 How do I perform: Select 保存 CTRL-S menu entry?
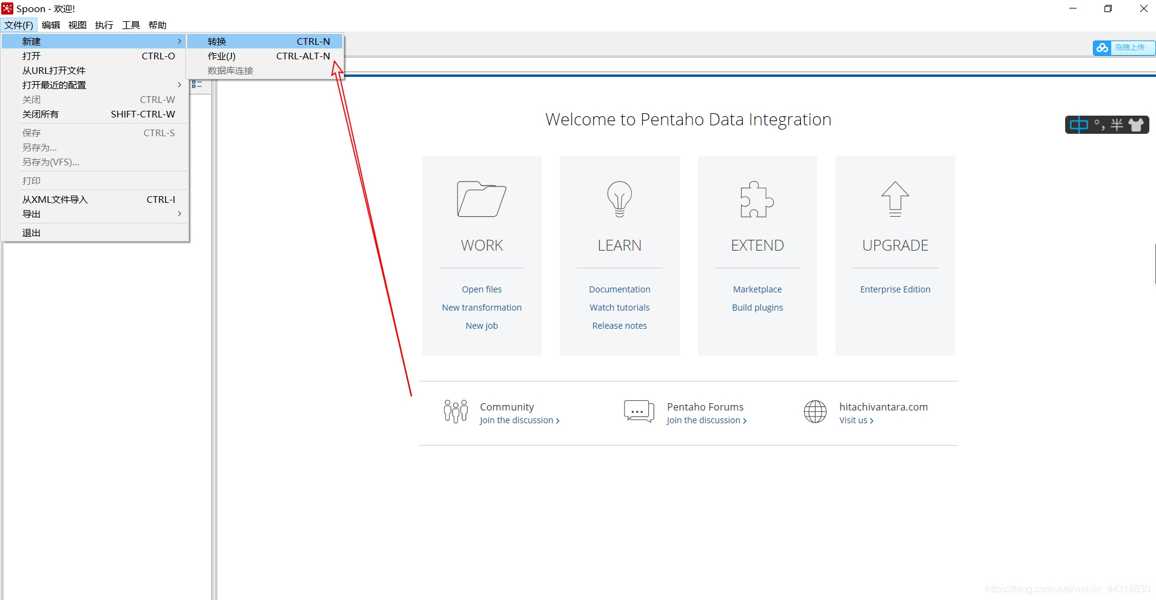(95, 133)
